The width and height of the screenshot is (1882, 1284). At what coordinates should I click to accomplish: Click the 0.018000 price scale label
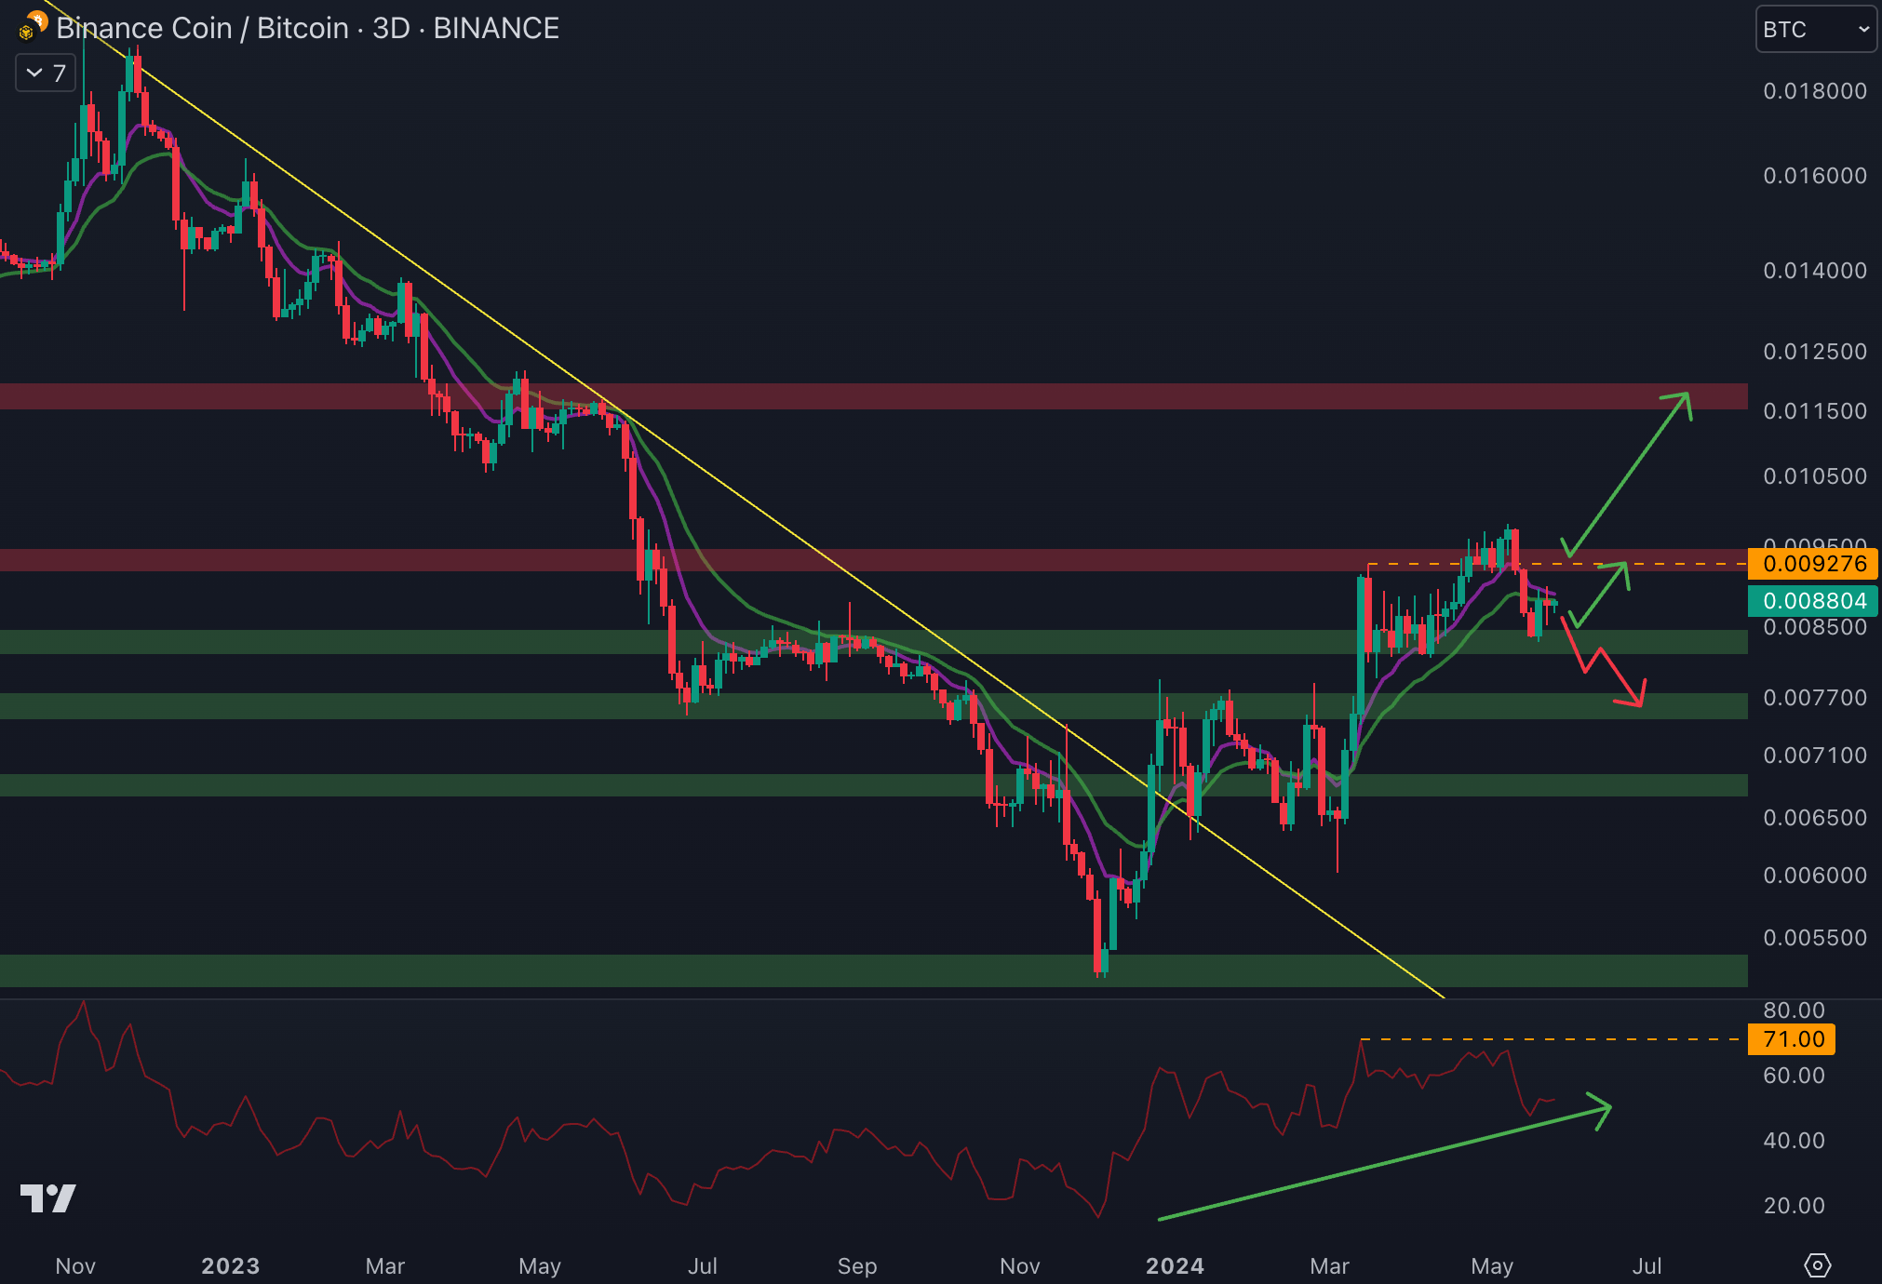point(1814,91)
